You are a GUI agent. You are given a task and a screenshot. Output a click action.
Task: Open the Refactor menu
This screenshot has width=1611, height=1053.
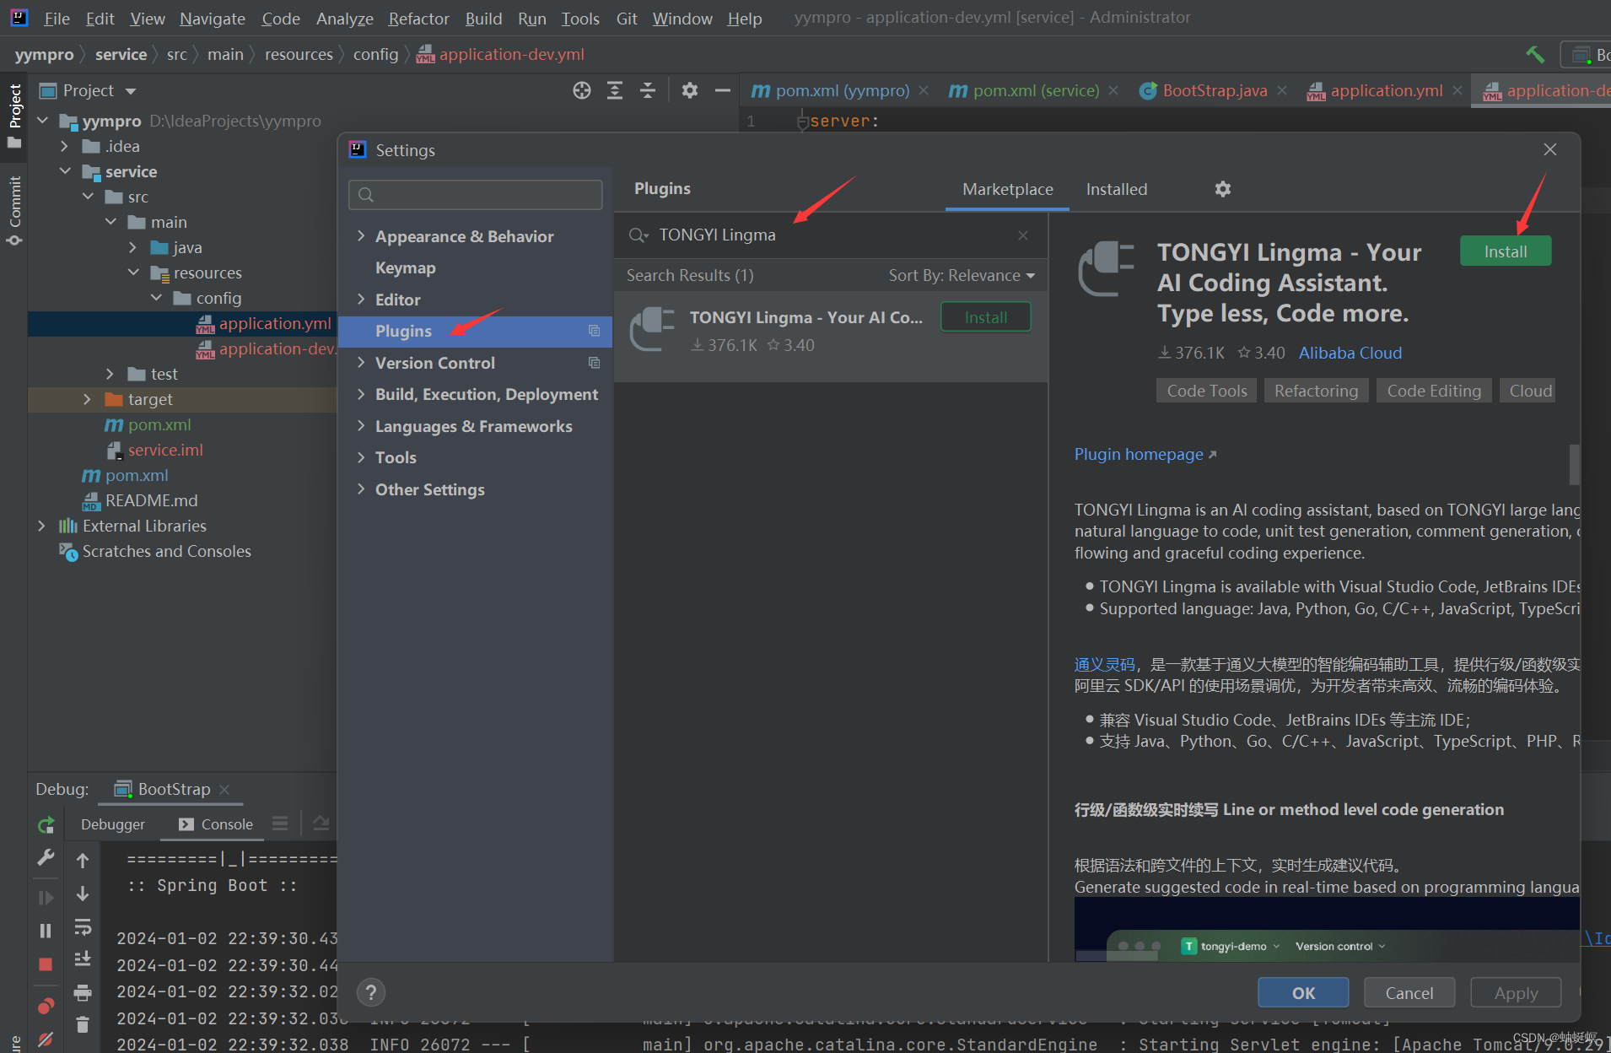click(x=418, y=18)
